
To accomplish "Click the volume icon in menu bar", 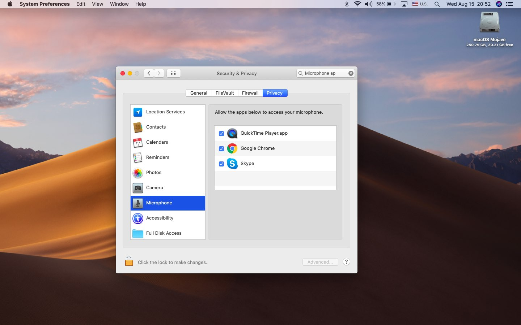I will click(x=369, y=4).
